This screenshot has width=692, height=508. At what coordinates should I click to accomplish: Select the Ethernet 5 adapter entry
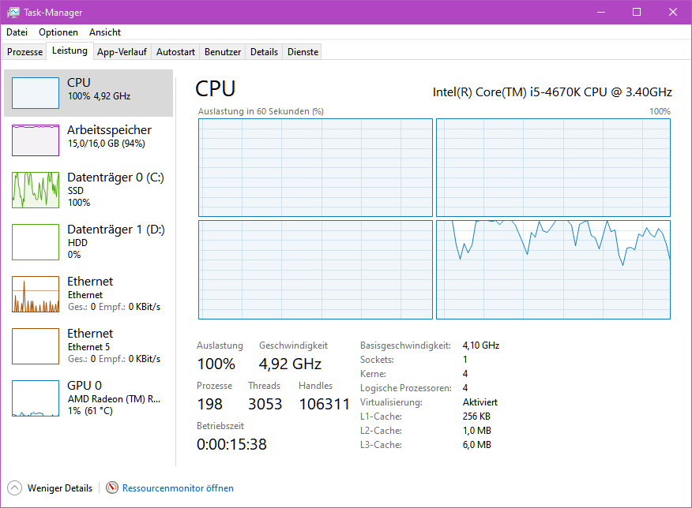click(88, 346)
